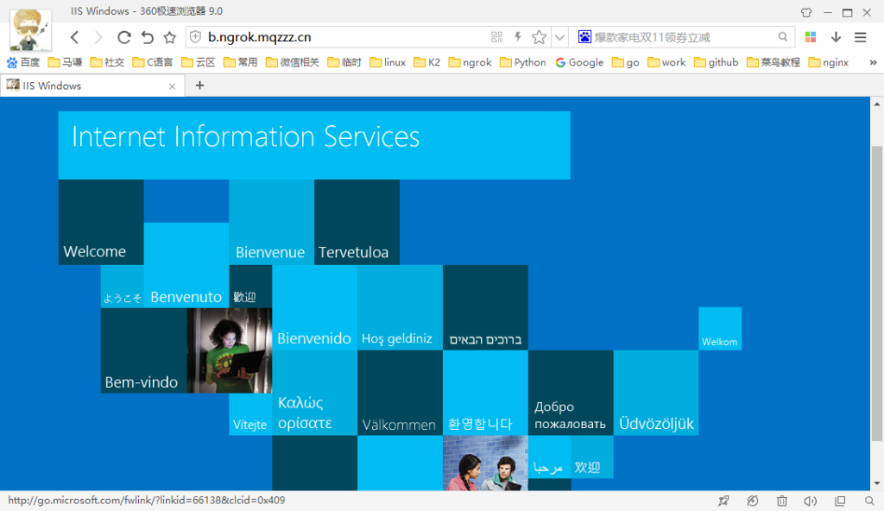The width and height of the screenshot is (884, 511).
Task: Close the IIS Windows tab
Action: point(172,86)
